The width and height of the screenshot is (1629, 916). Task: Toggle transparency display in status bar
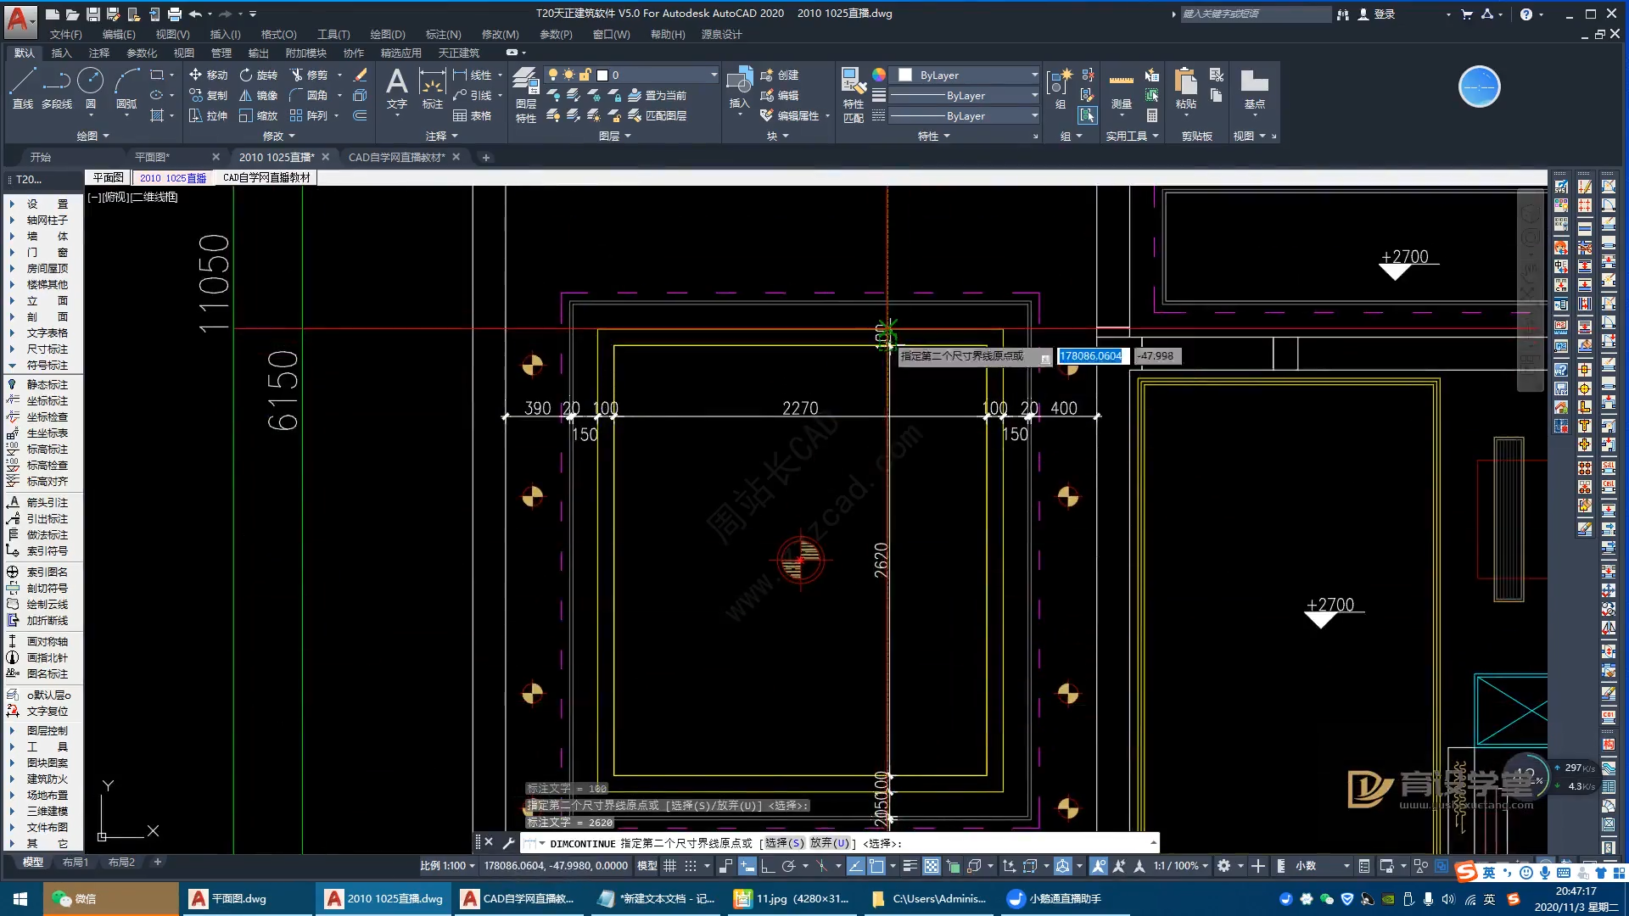click(x=932, y=866)
